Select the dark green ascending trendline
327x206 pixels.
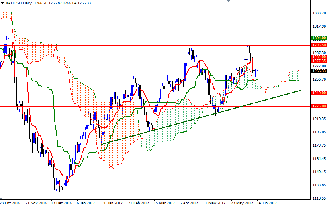click(201, 118)
